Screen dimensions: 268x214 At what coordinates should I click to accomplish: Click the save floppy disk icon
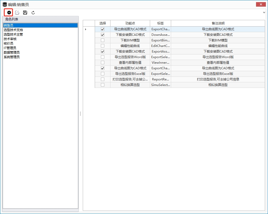tap(25, 12)
